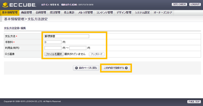This screenshot has width=203, height=106.
Task: Click the right arrow icon on この内容で登録する
Action: (126, 68)
